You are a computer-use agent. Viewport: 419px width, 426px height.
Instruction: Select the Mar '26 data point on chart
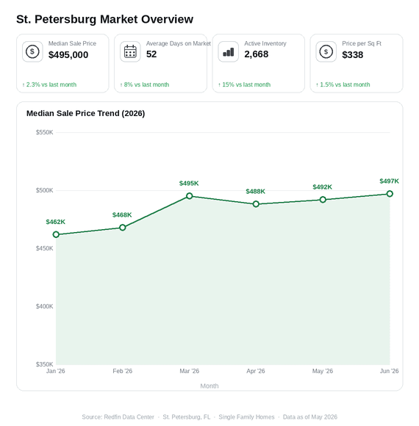pos(190,196)
